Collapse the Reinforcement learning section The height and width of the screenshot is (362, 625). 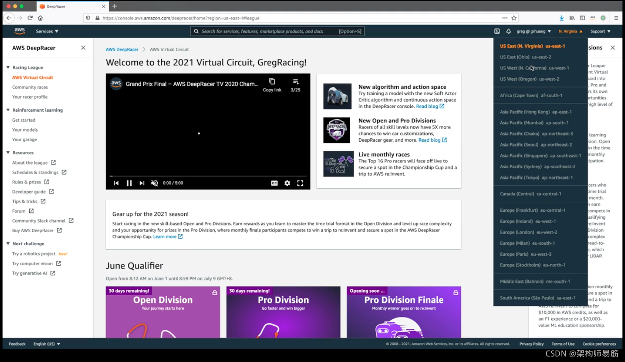[x=8, y=110]
